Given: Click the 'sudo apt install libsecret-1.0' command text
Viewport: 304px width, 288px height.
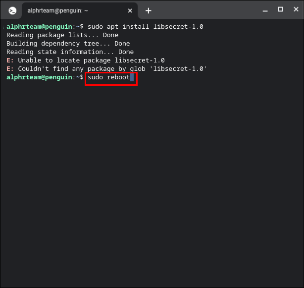Looking at the screenshot, I should pyautogui.click(x=146, y=27).
